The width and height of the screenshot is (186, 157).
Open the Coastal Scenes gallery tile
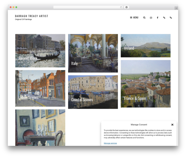point(93,92)
